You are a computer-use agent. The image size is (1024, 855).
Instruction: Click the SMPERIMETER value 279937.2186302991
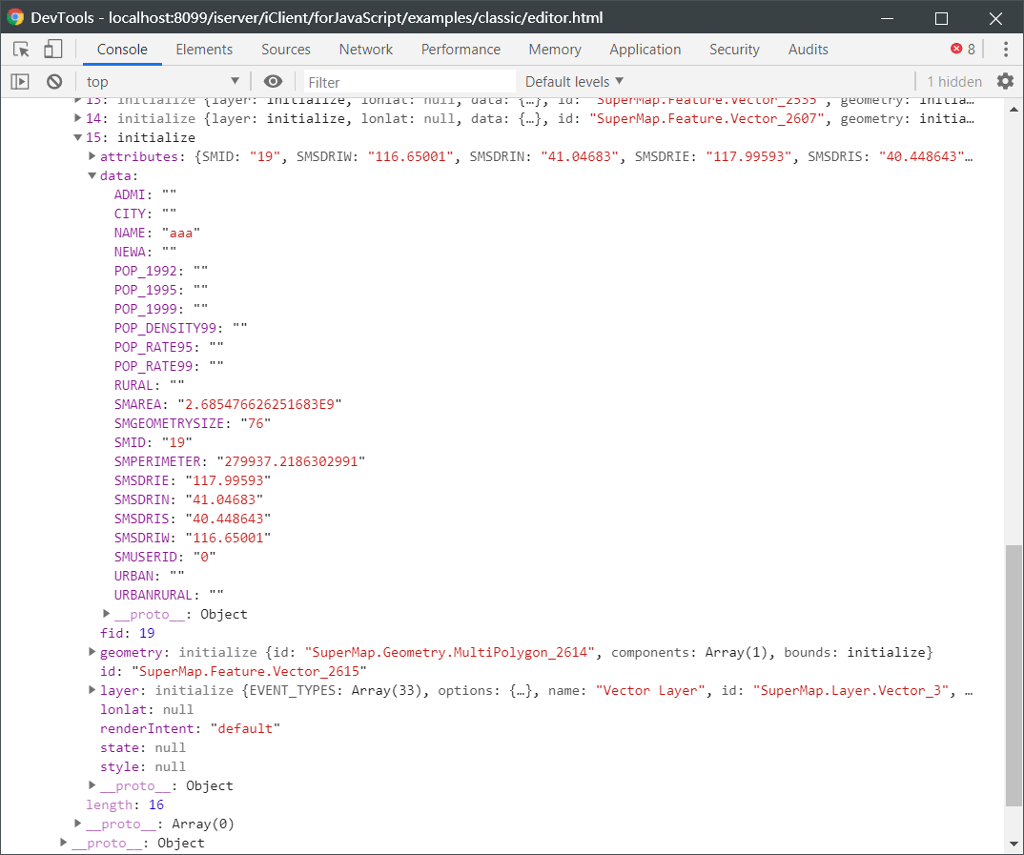[291, 461]
